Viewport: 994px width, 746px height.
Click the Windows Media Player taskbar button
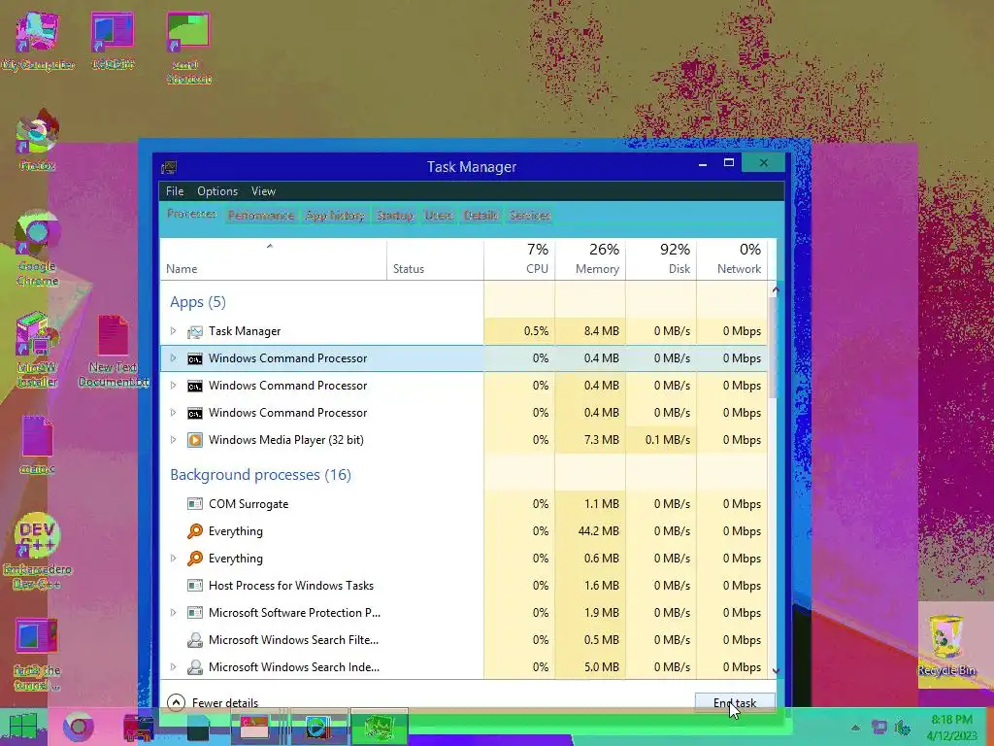tap(318, 727)
